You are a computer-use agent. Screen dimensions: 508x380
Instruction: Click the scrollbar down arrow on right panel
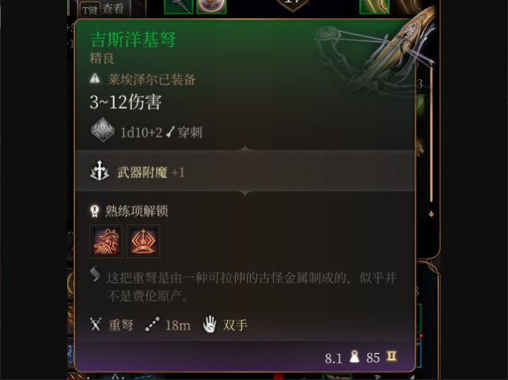[x=431, y=214]
